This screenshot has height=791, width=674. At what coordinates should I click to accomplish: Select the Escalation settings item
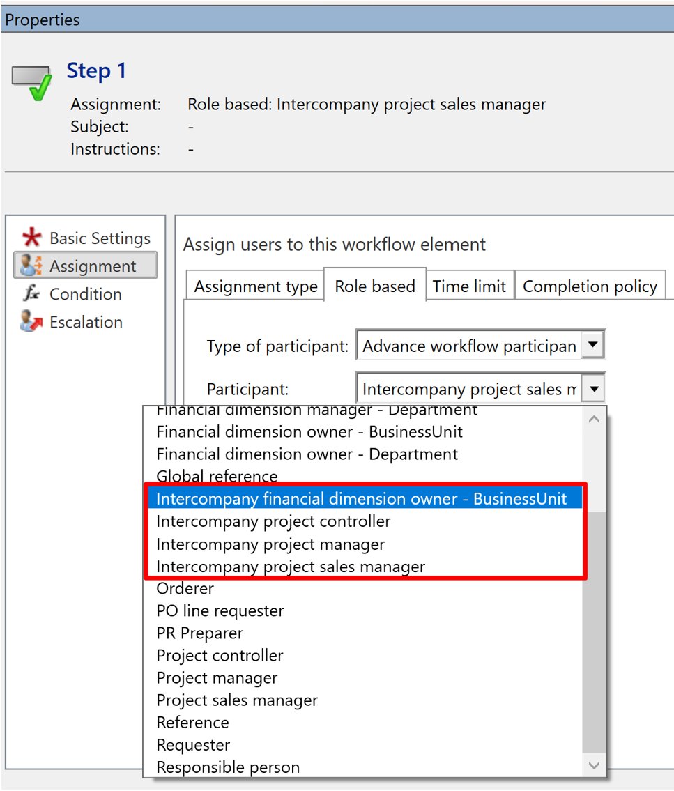86,322
